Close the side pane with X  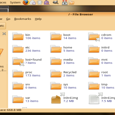point(4,34)
